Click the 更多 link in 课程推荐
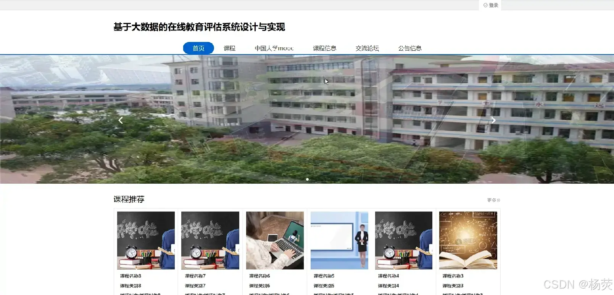This screenshot has height=295, width=614. pos(493,200)
